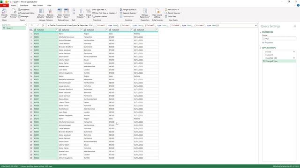Screen dimensions: 300x168
Task: Click the Remove Rows icon
Action: 67,11
